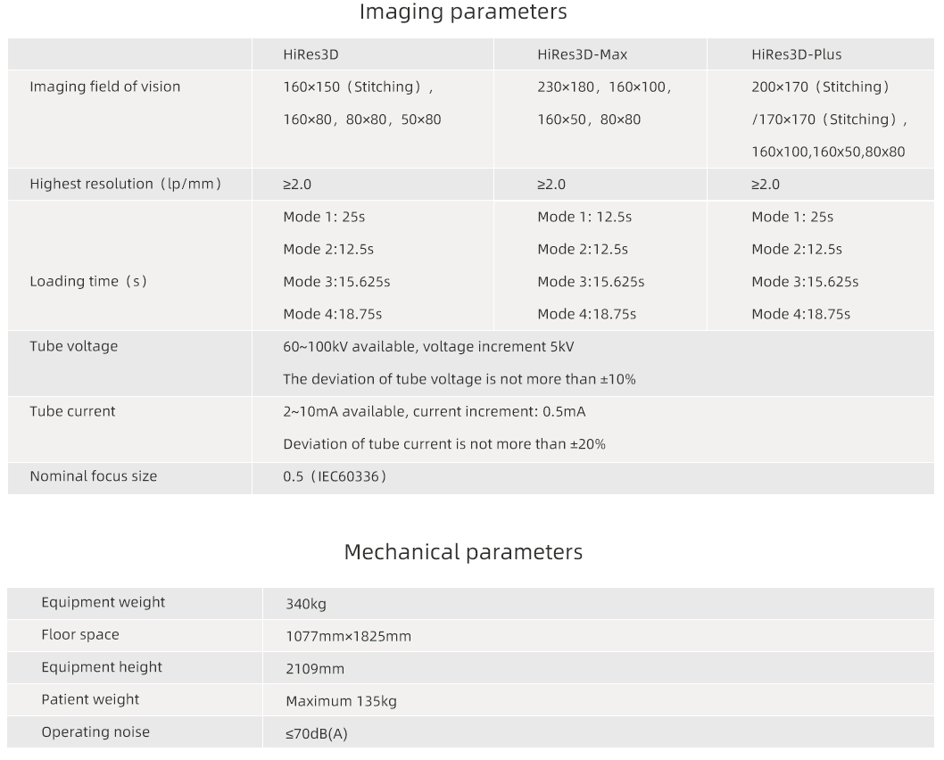Click the Mechanical parameters heading
The image size is (944, 760).
coord(463,552)
